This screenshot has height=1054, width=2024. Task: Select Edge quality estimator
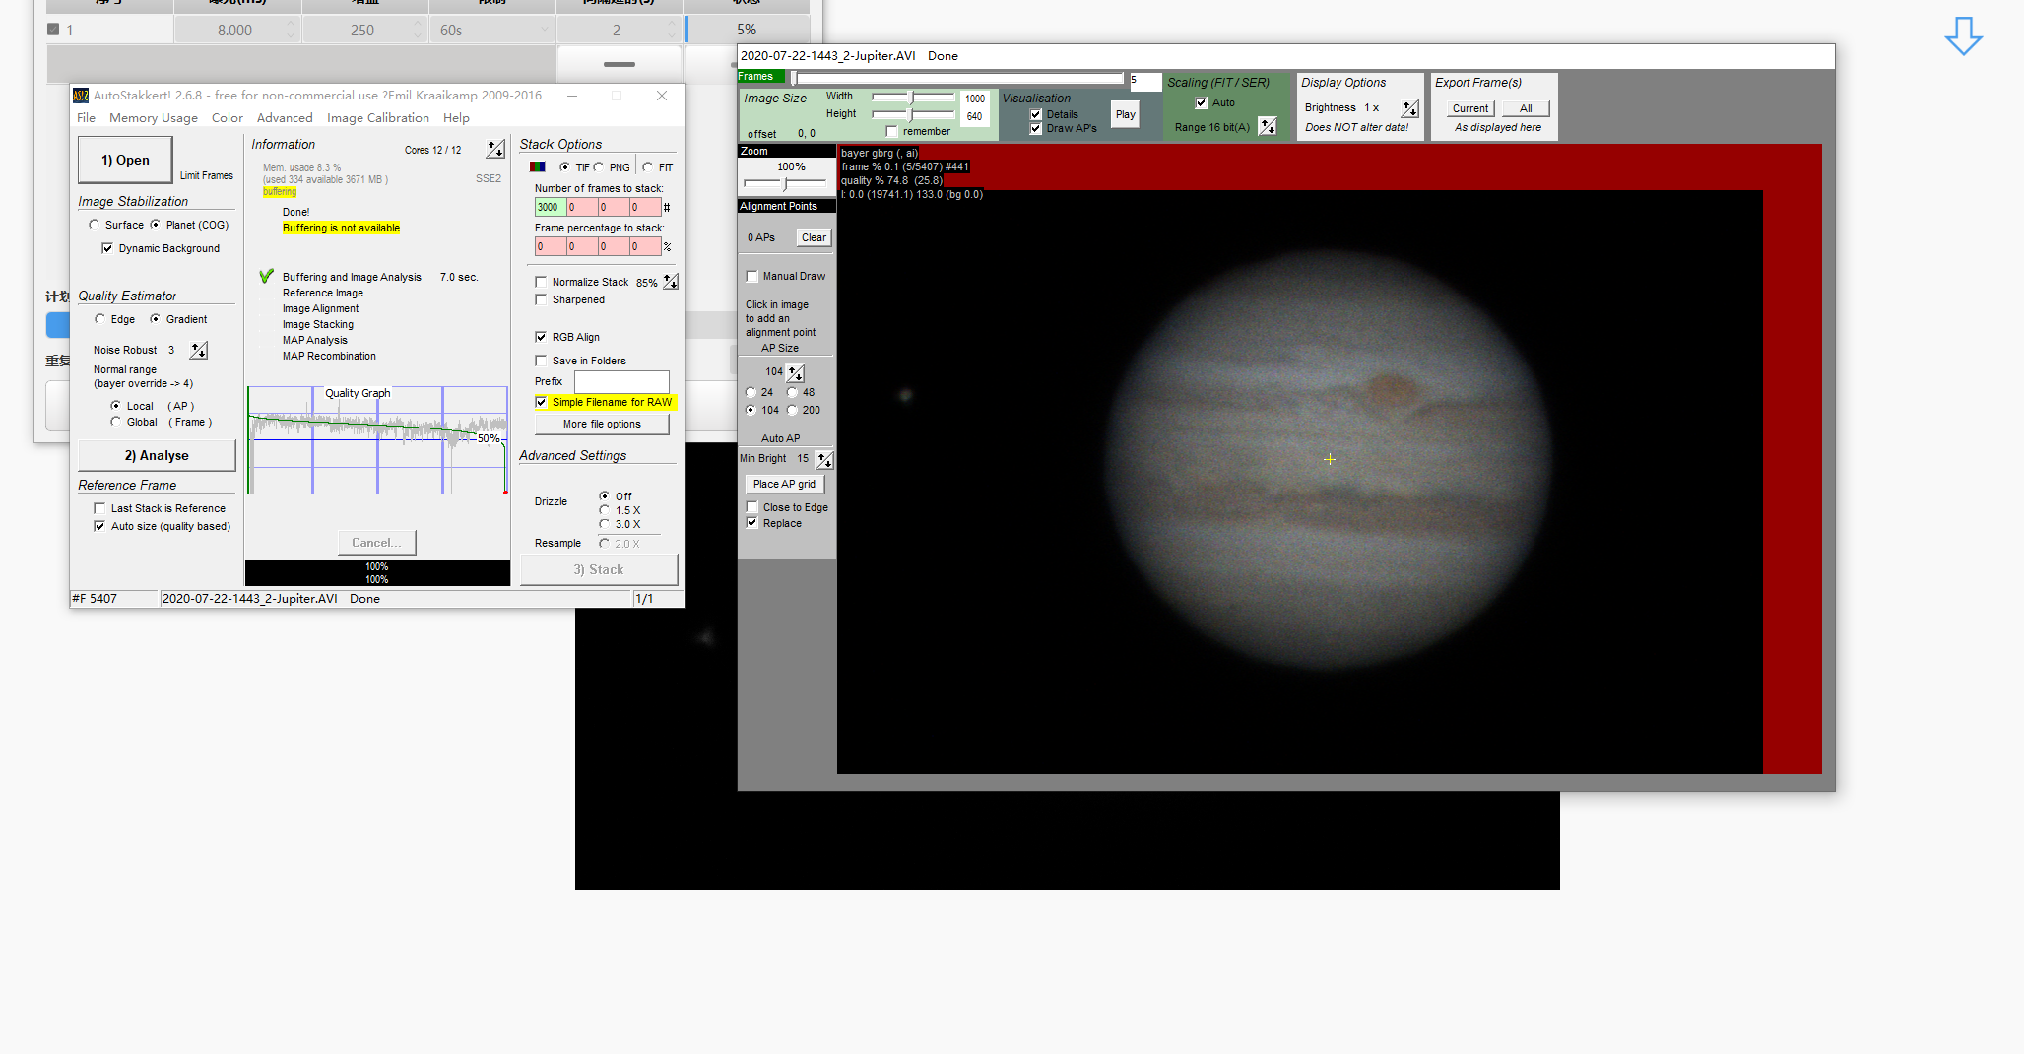coord(99,319)
